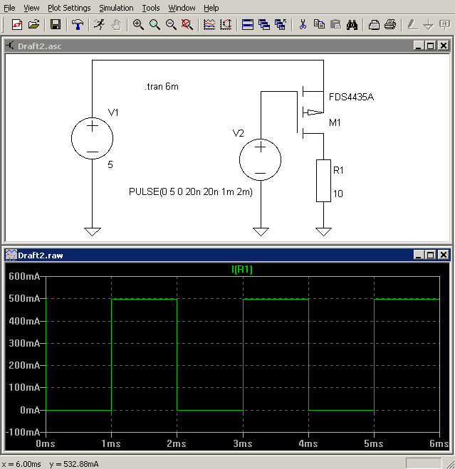Click the .tran 6m directive text
Image resolution: width=455 pixels, height=469 pixels.
point(162,87)
